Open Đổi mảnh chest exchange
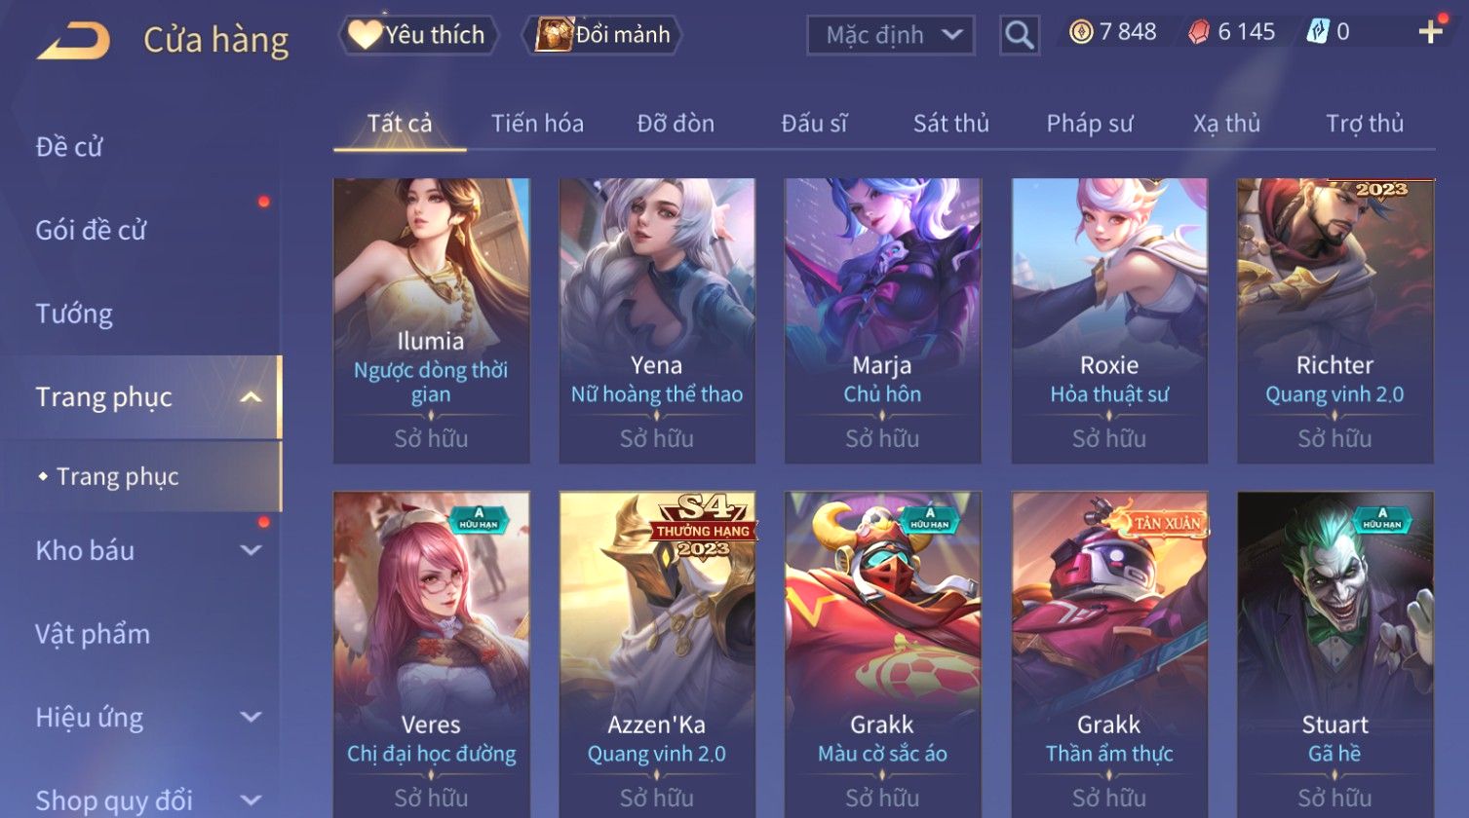The image size is (1469, 818). tap(602, 35)
